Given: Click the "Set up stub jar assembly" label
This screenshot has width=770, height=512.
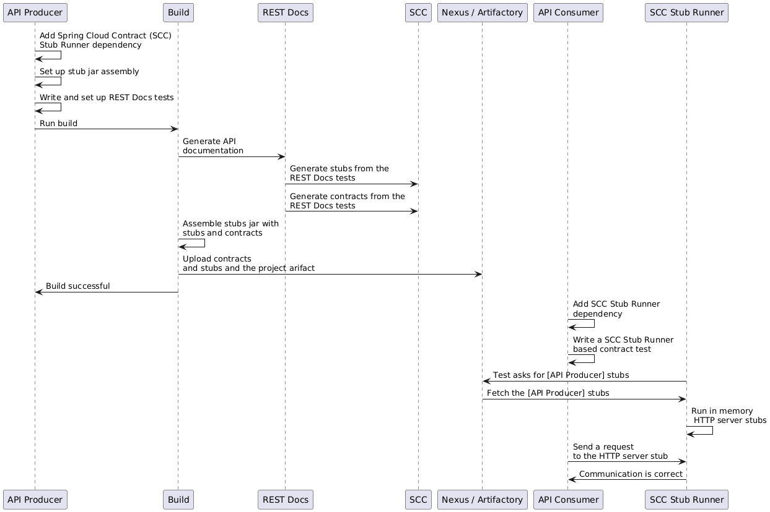Looking at the screenshot, I should 89,72.
